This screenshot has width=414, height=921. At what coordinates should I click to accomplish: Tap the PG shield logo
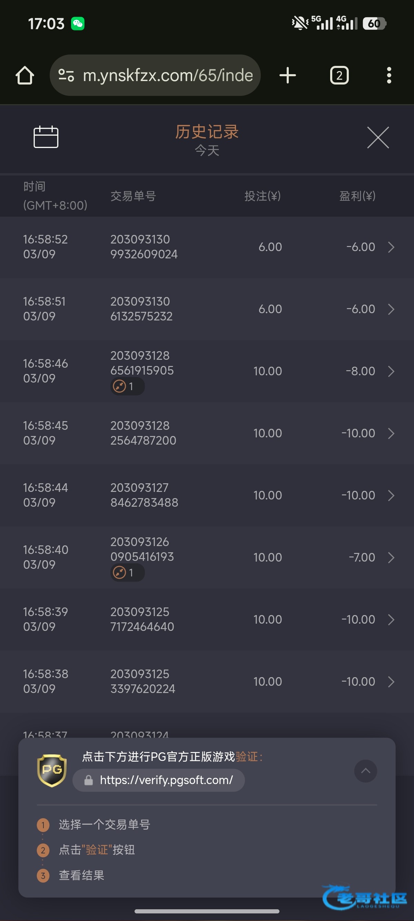(x=52, y=771)
